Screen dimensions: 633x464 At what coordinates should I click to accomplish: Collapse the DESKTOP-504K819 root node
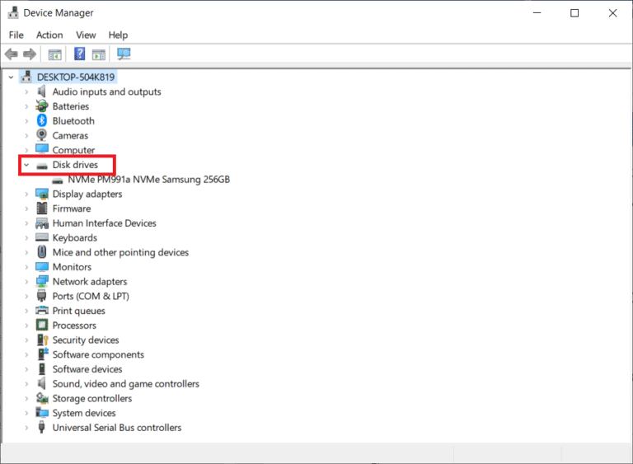click(x=11, y=77)
